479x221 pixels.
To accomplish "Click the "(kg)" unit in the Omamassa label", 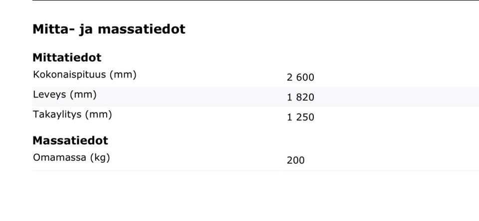I will pos(100,158).
